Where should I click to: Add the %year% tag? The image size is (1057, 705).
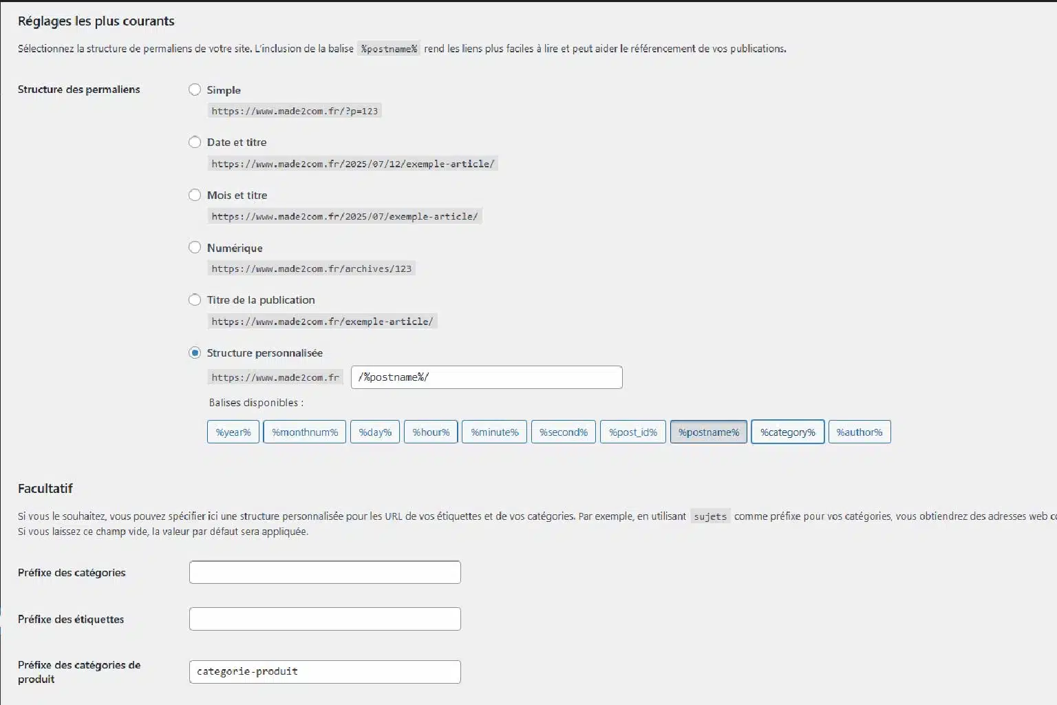coord(233,432)
